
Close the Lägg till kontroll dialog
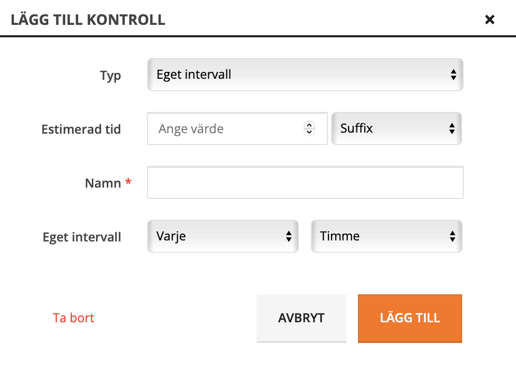(490, 20)
